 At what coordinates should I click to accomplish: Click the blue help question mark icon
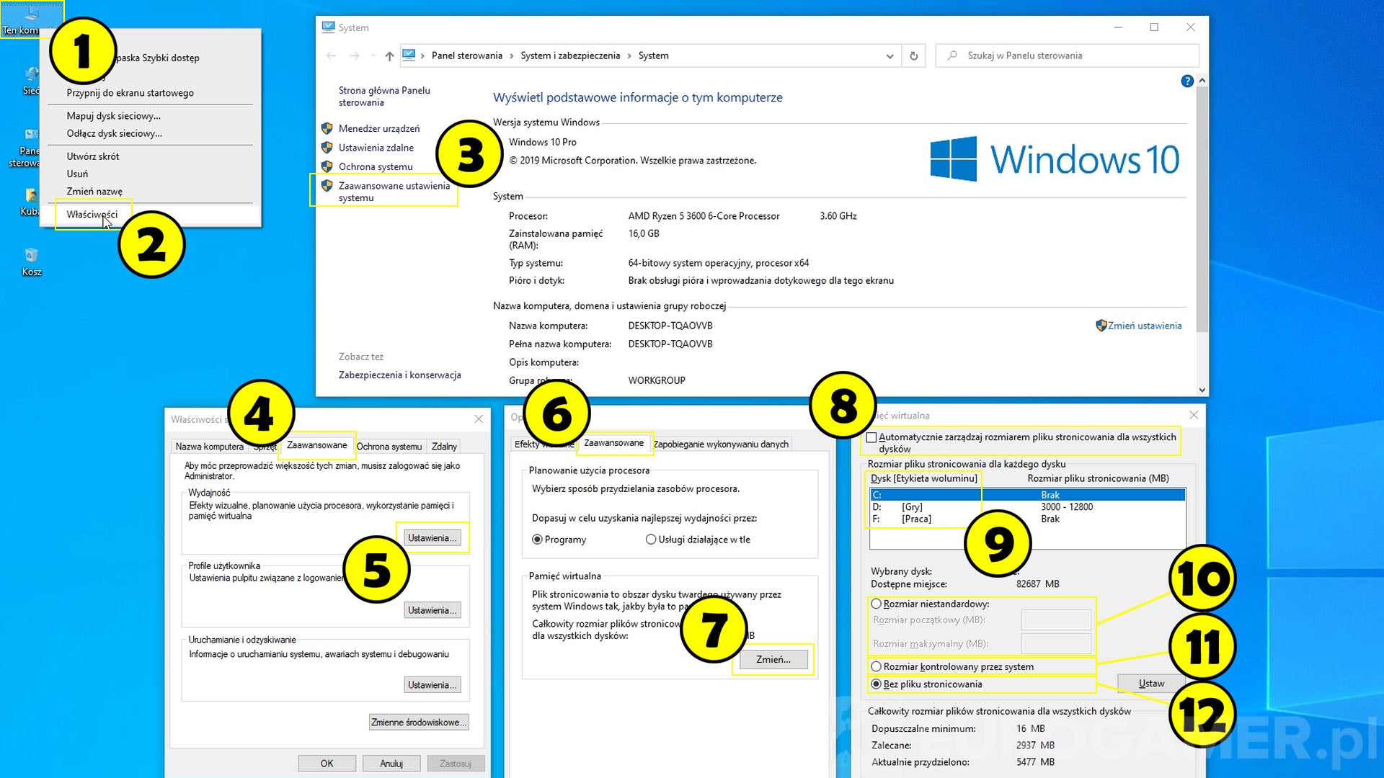[x=1186, y=81]
